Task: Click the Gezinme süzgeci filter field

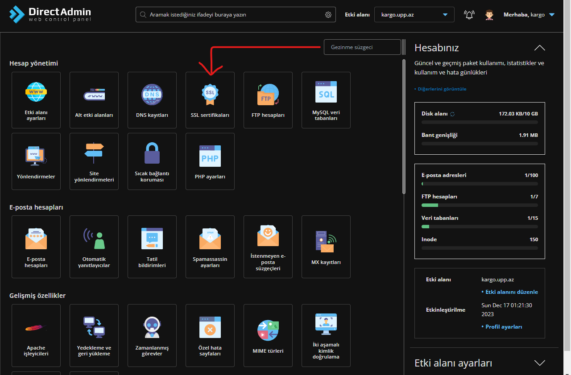Action: click(x=362, y=47)
